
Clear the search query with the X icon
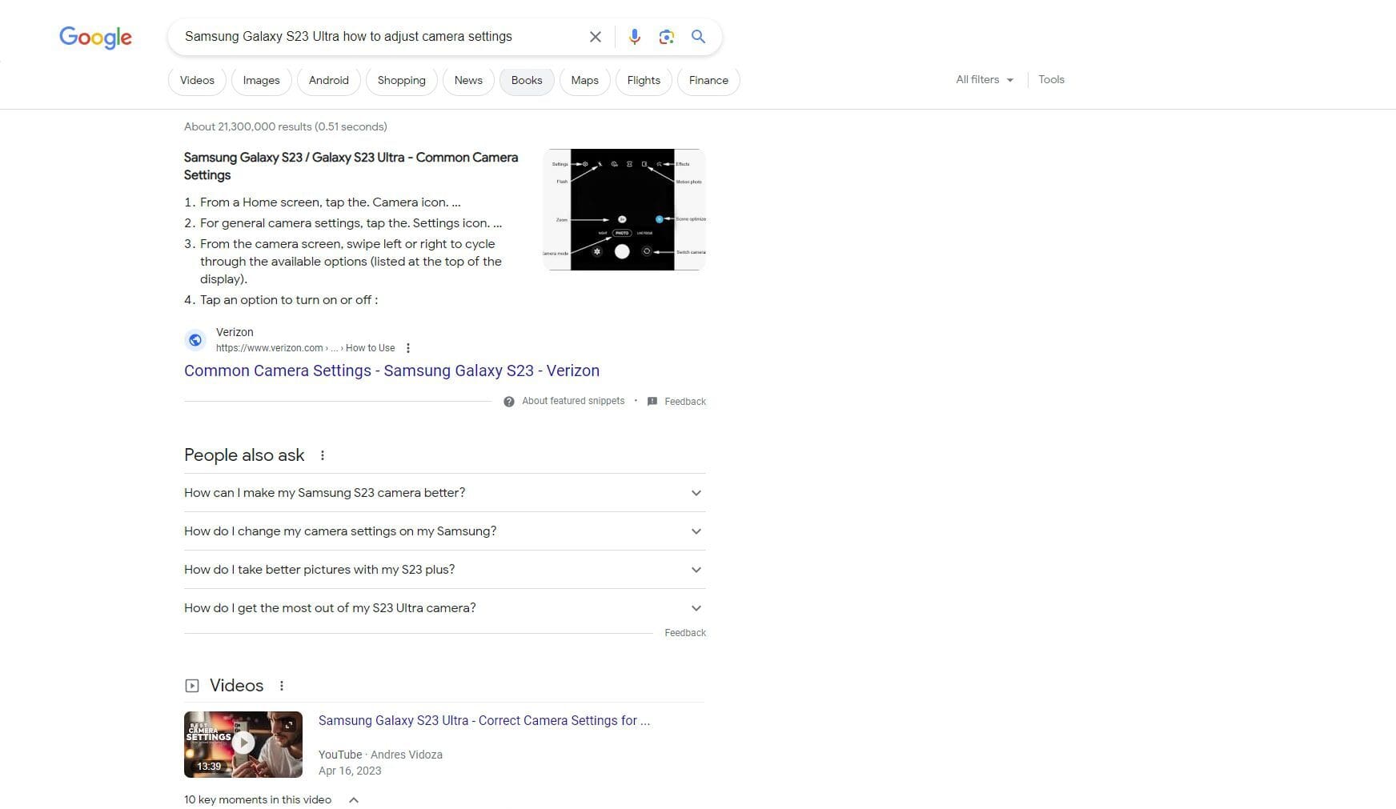coord(595,36)
